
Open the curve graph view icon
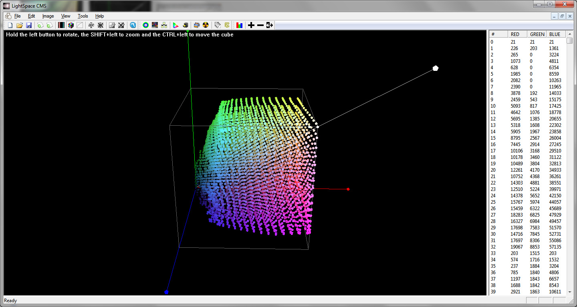[80, 25]
